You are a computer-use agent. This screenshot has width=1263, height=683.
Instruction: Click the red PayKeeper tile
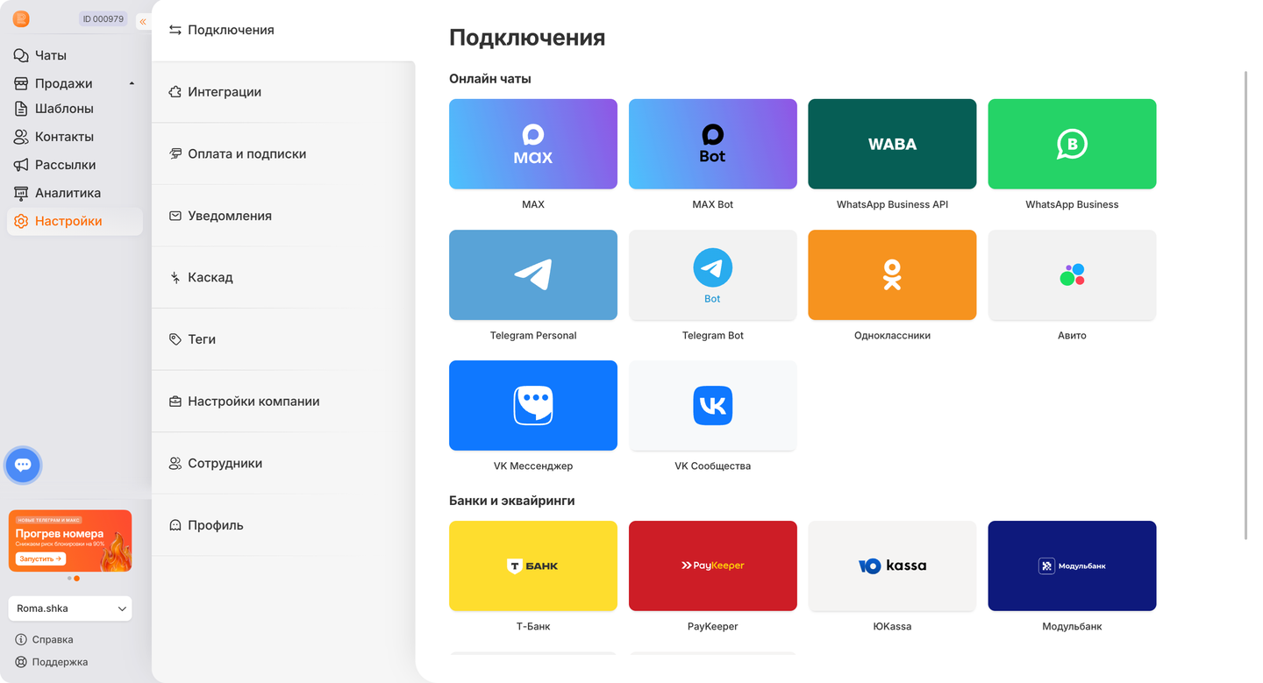pos(713,566)
